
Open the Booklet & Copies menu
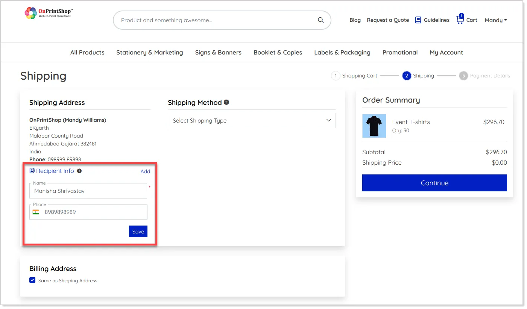[x=278, y=53]
